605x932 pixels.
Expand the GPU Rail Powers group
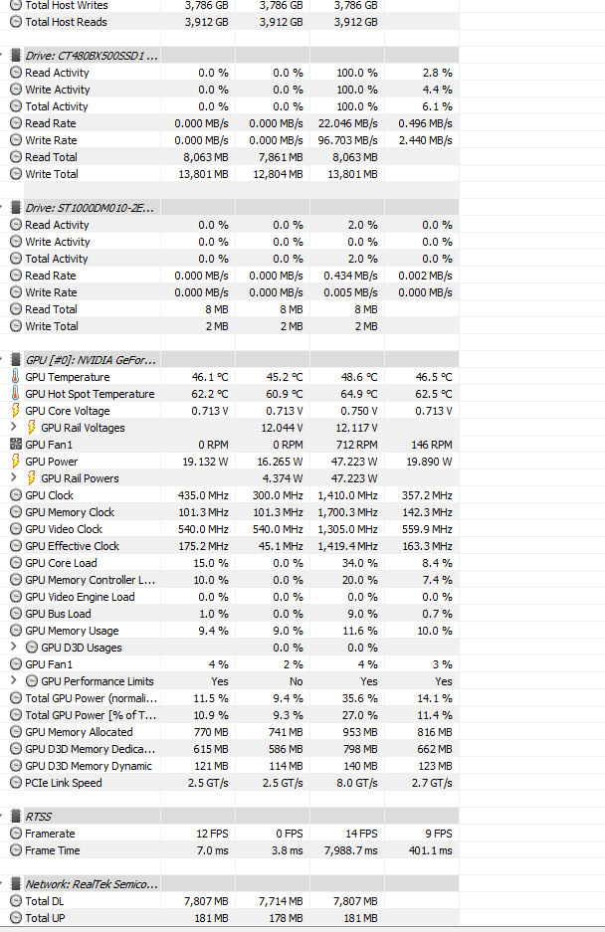(x=13, y=478)
